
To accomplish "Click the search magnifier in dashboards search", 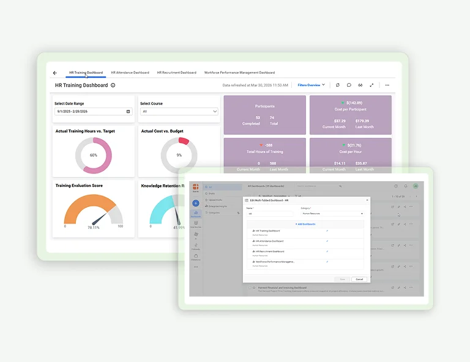I will [340, 186].
